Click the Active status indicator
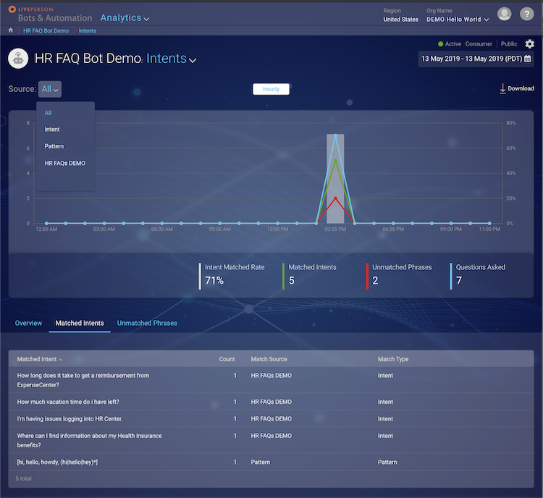Image resolution: width=543 pixels, height=498 pixels. pyautogui.click(x=450, y=44)
